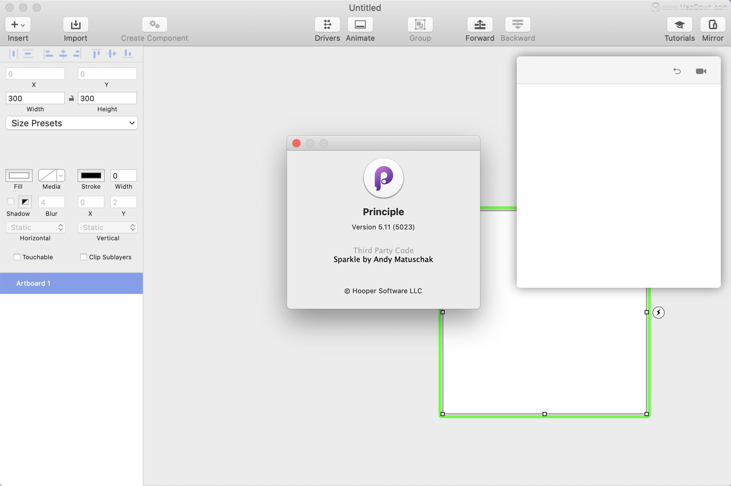Click the Group toolbar icon

[420, 24]
